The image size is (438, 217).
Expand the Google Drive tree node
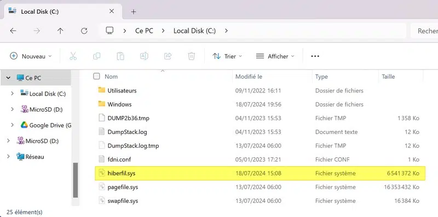[12, 125]
